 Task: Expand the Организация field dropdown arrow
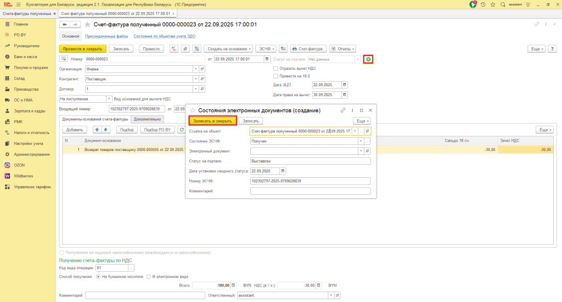point(196,69)
